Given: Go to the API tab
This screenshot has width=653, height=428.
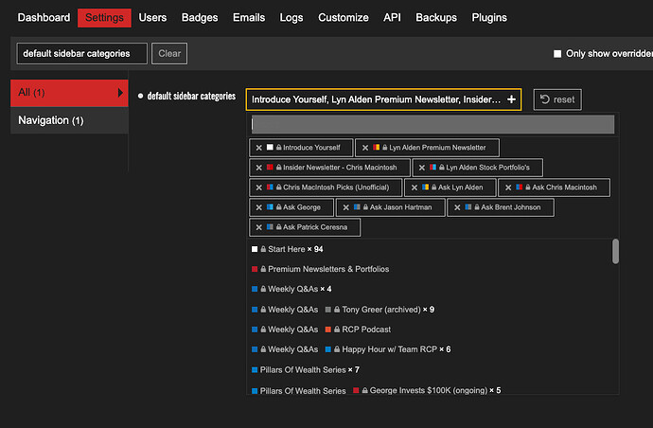Looking at the screenshot, I should [x=392, y=17].
